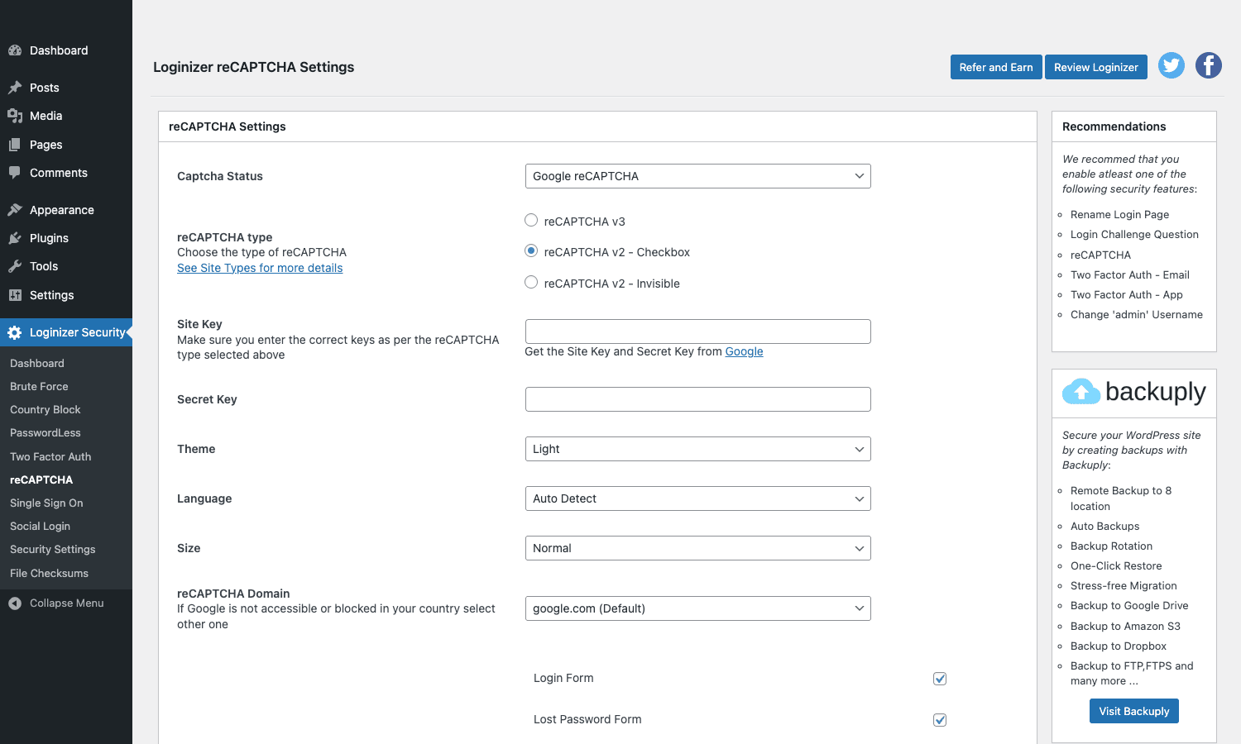The height and width of the screenshot is (744, 1241).
Task: Open the Size dropdown showing Normal
Action: pyautogui.click(x=698, y=548)
